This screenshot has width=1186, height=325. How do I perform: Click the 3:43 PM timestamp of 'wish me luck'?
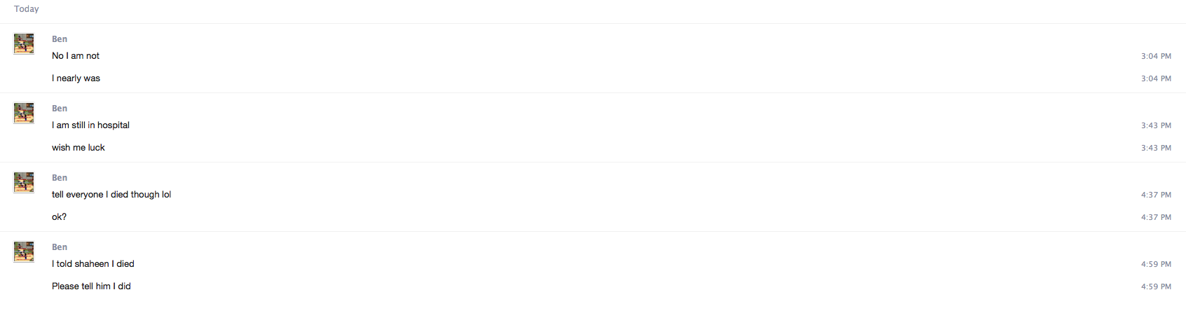pos(1156,148)
